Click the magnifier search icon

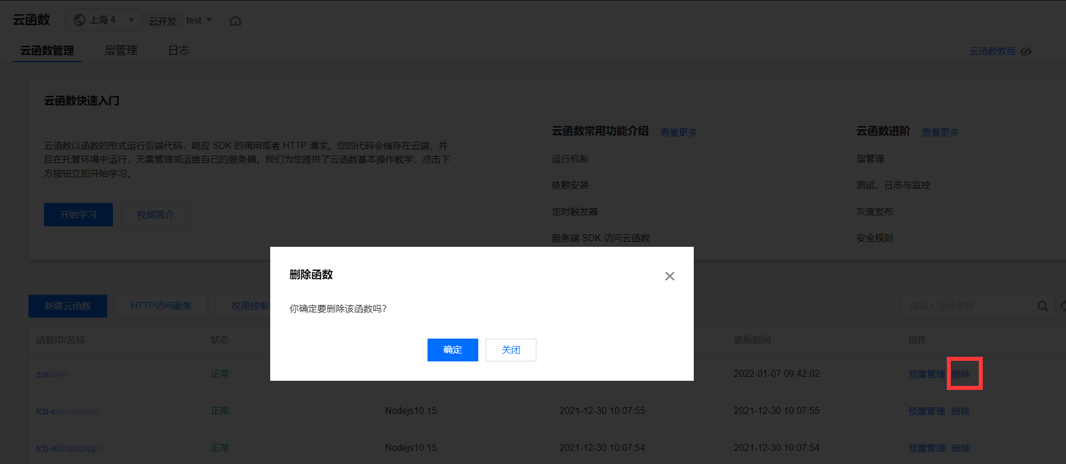tap(1043, 306)
